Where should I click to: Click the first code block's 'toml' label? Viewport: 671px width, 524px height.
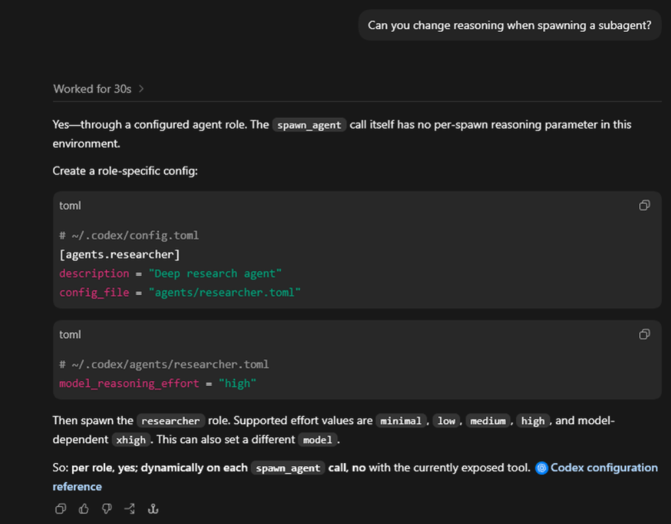70,205
